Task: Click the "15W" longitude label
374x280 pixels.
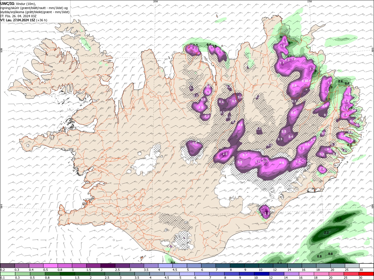Action: click(309, 1)
